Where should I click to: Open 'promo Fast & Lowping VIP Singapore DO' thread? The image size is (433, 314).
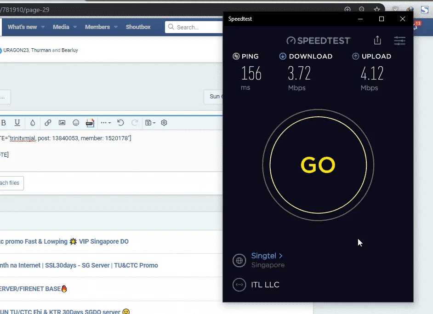64,241
